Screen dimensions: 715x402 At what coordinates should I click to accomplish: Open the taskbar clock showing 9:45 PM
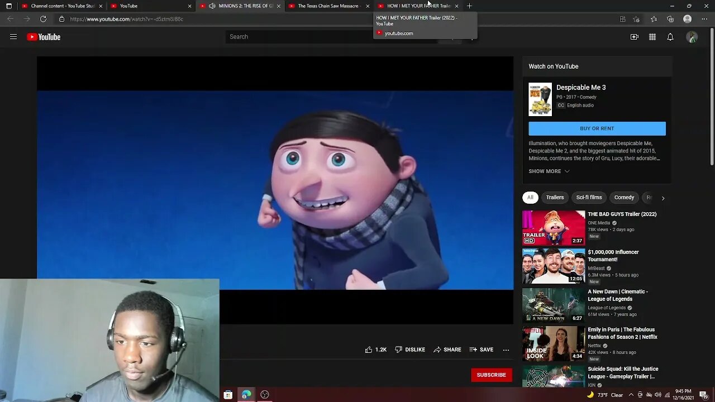[683, 395]
